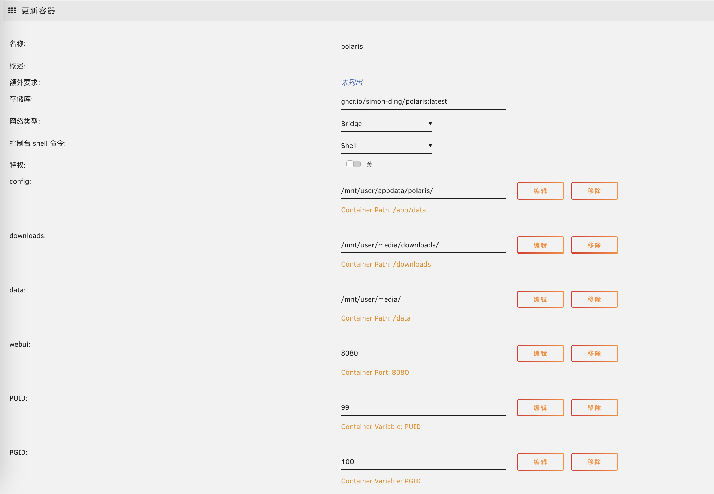The height and width of the screenshot is (494, 714).
Task: Edit the downloads path entry
Action: point(540,245)
